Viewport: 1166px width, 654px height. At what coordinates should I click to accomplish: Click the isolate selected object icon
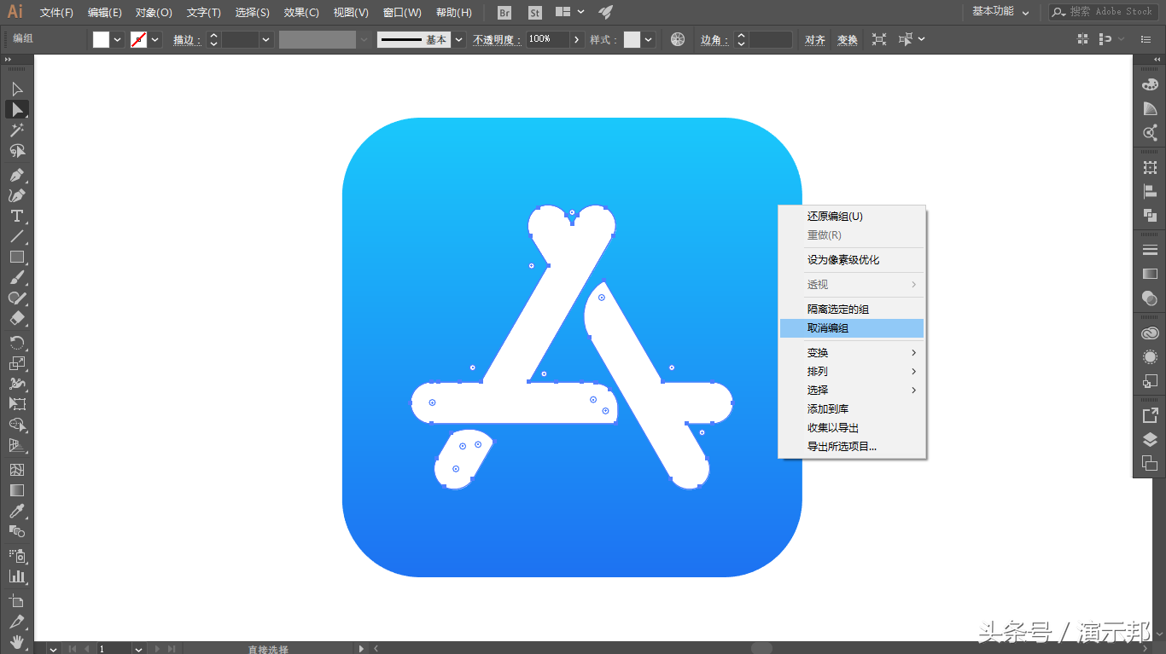click(x=879, y=39)
